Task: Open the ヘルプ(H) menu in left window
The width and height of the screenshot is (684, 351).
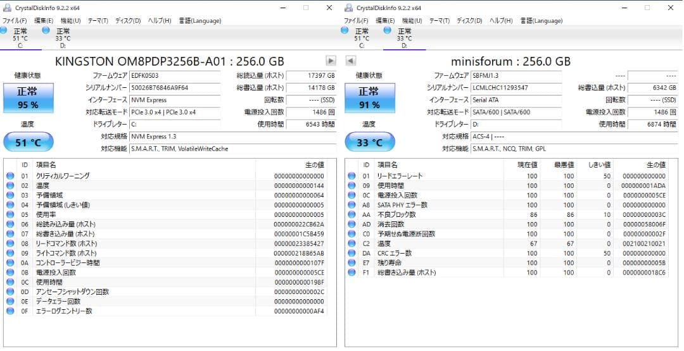Action: 159,20
